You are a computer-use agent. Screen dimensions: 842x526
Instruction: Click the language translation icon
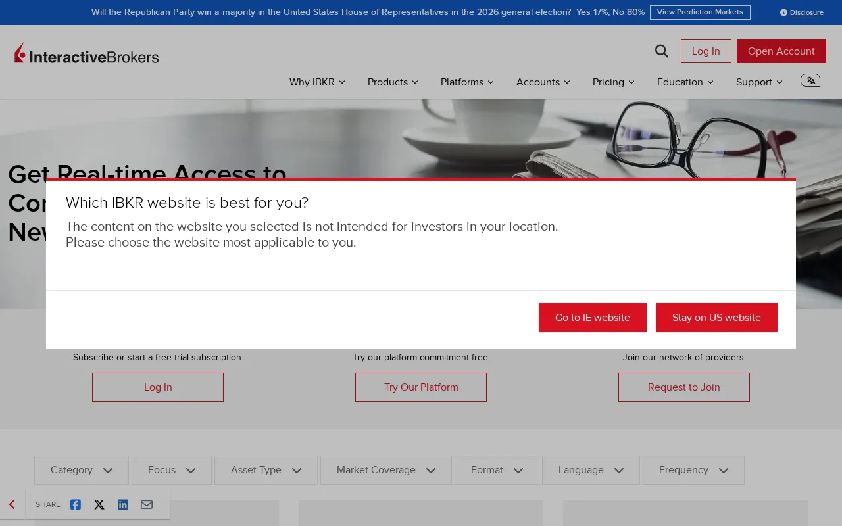(810, 80)
